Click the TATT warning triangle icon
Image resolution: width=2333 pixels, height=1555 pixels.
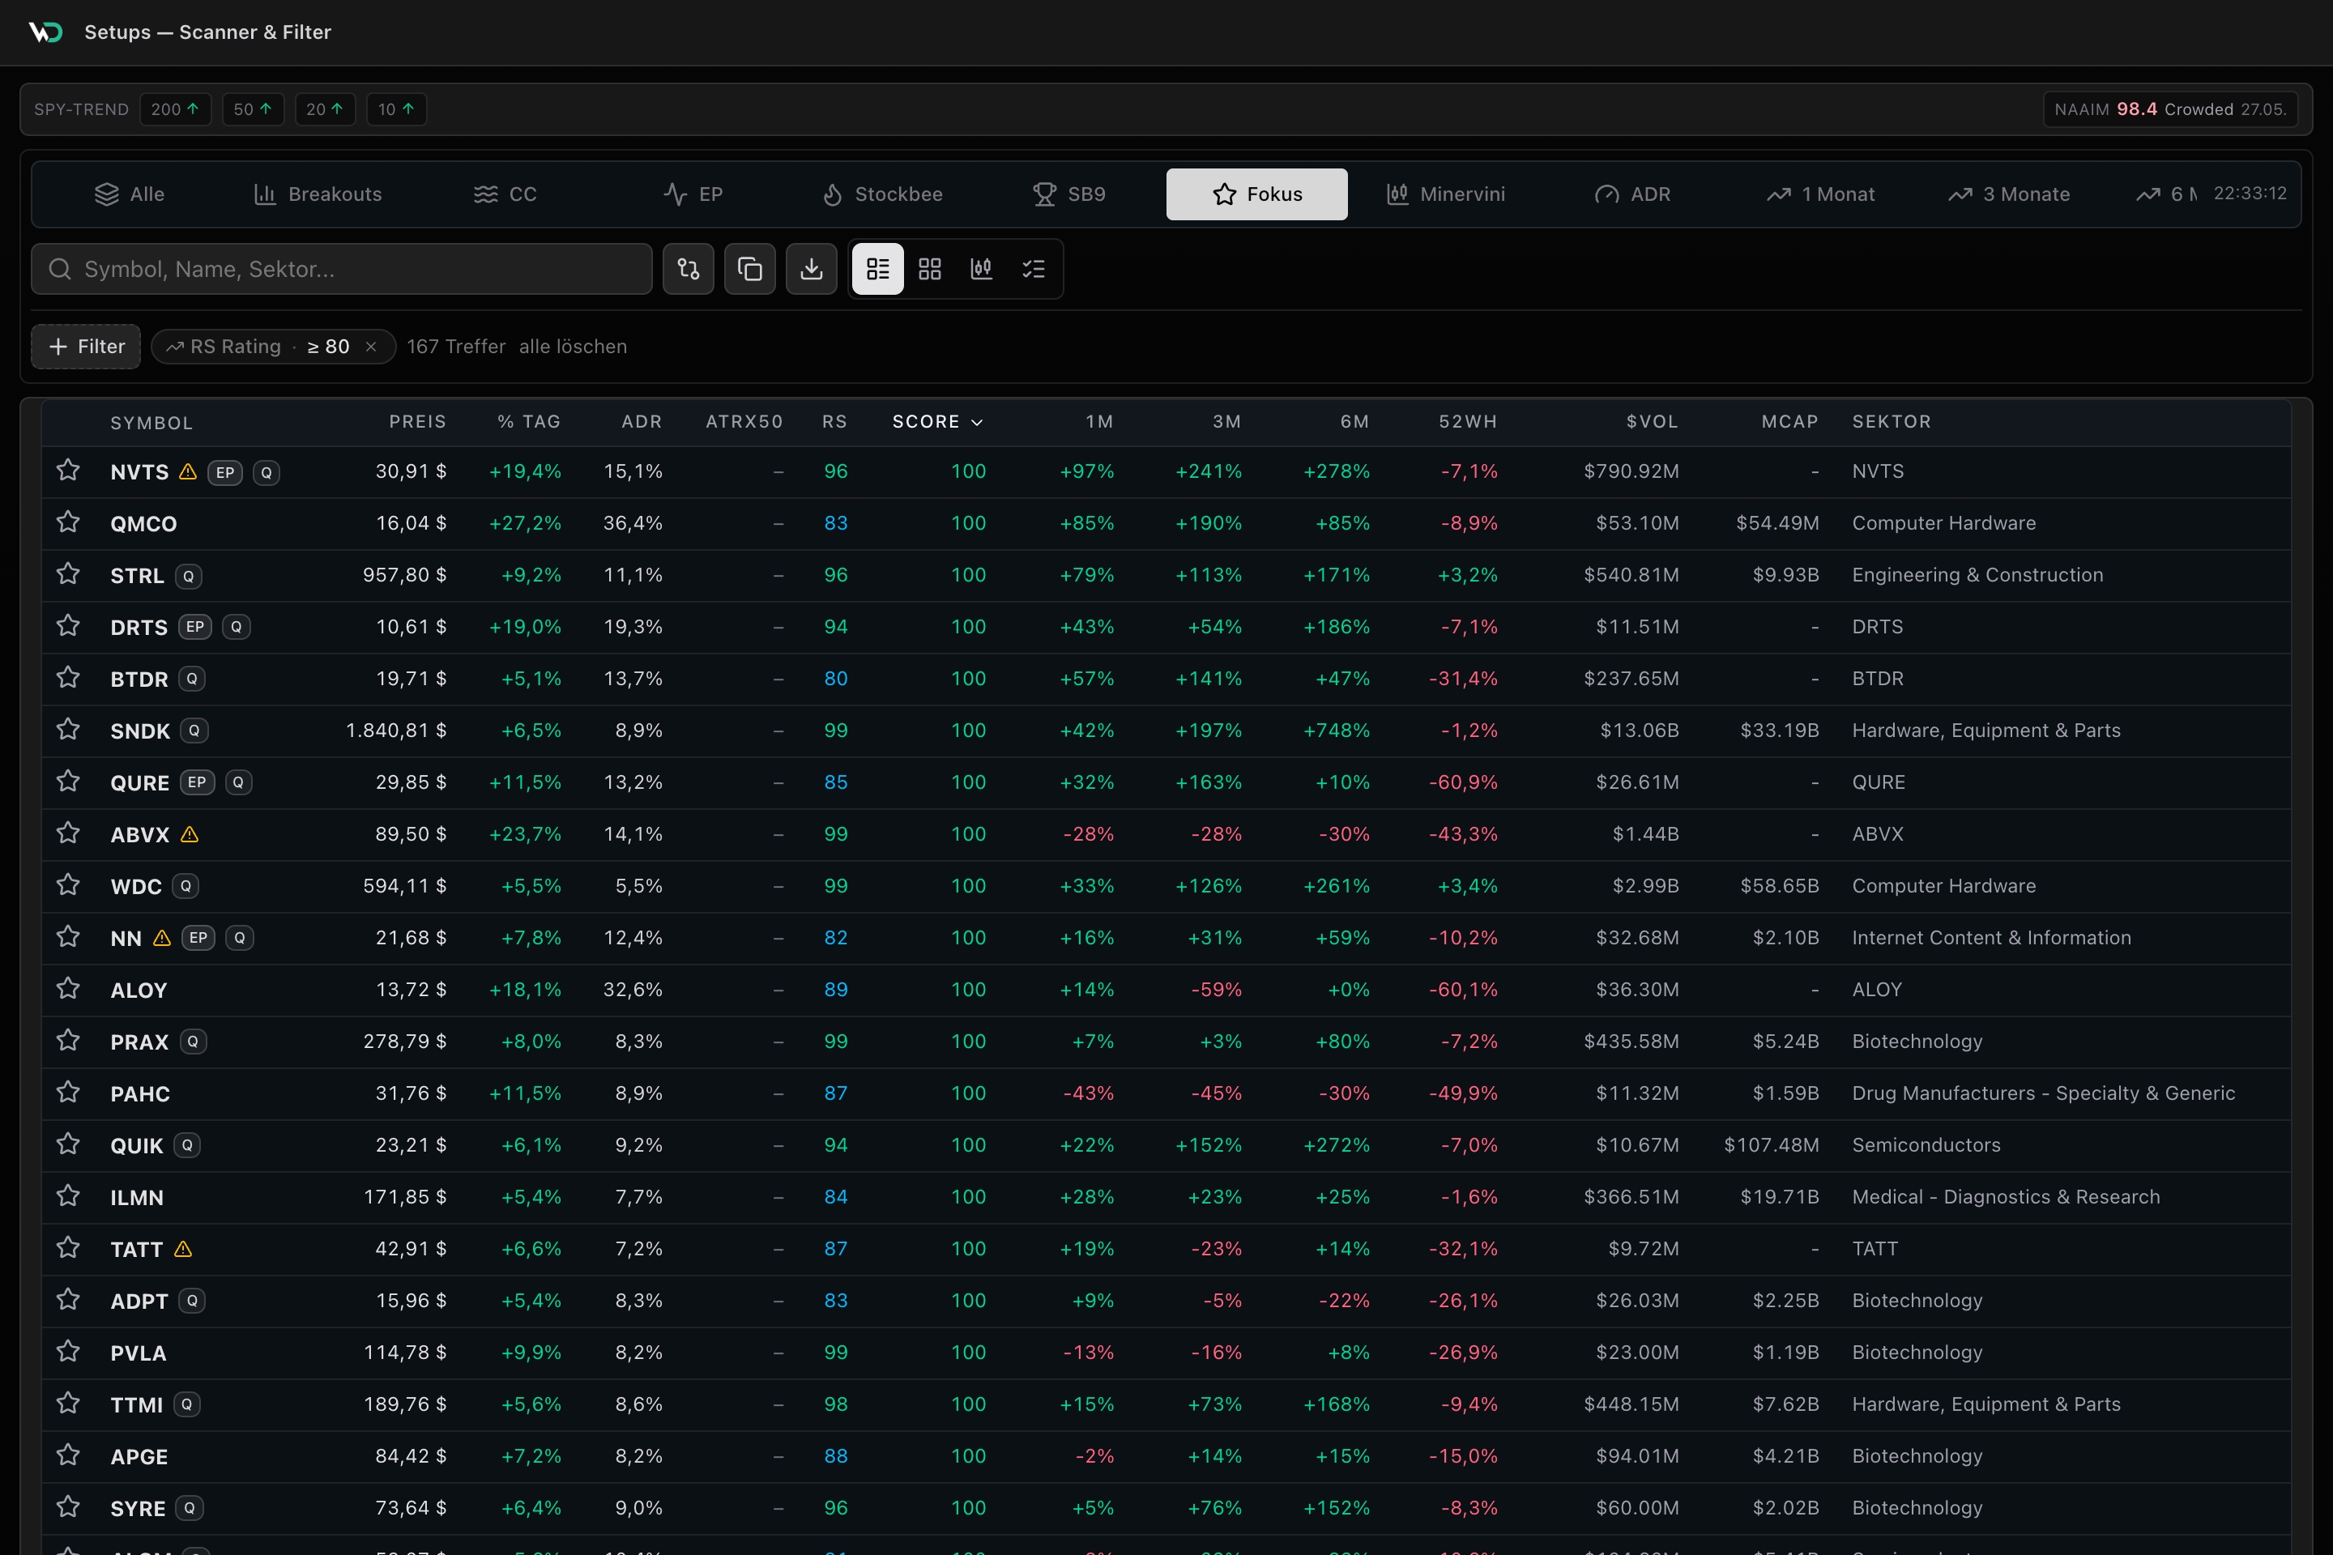click(x=182, y=1250)
